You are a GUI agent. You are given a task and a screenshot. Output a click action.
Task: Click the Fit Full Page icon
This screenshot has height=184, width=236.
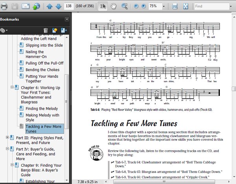pos(186,6)
